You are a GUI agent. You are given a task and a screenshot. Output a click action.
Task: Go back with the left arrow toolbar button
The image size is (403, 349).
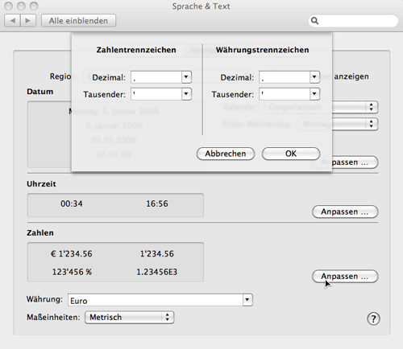coord(12,21)
